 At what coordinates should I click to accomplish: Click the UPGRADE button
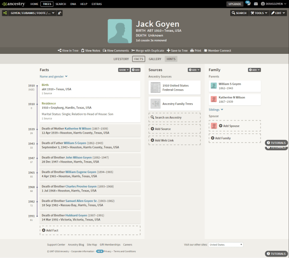point(235,4)
